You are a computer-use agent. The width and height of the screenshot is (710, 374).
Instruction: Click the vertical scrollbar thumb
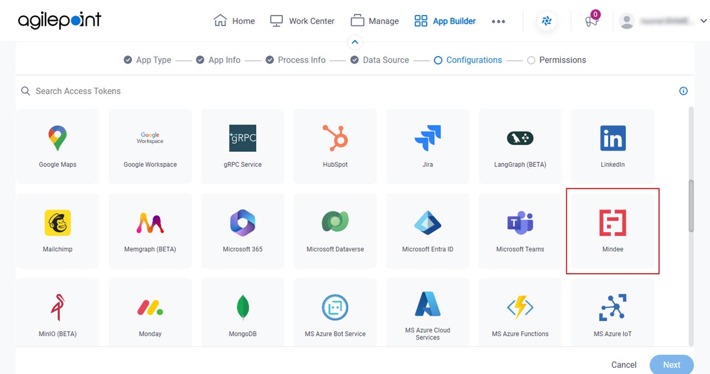point(691,206)
